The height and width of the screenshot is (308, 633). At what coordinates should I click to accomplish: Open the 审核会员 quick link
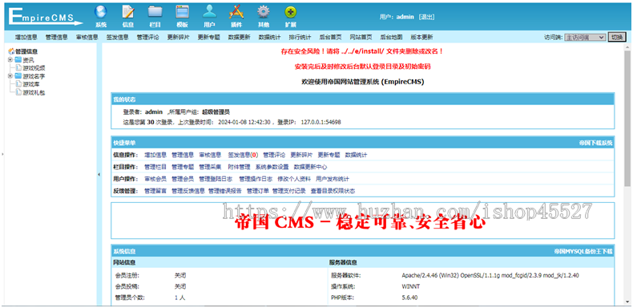click(155, 179)
